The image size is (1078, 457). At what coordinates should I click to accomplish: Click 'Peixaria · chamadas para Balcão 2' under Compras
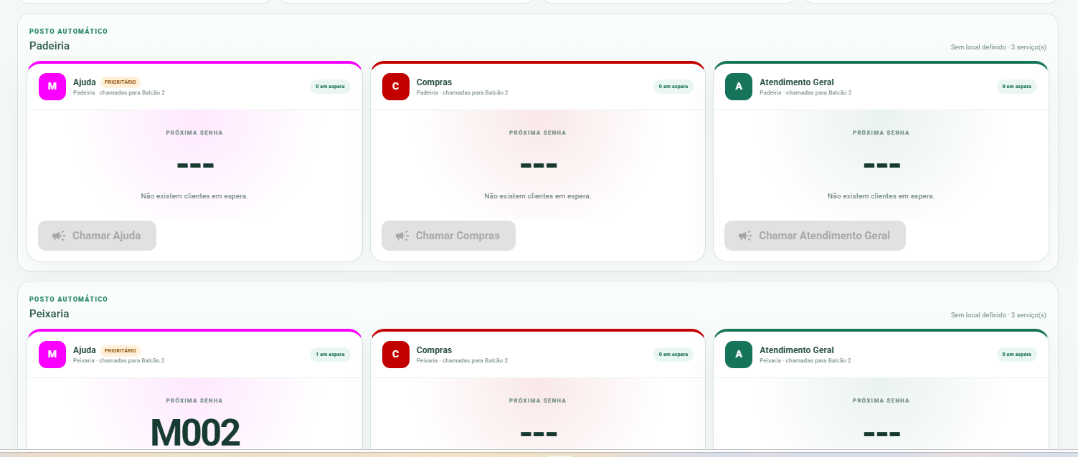point(463,360)
